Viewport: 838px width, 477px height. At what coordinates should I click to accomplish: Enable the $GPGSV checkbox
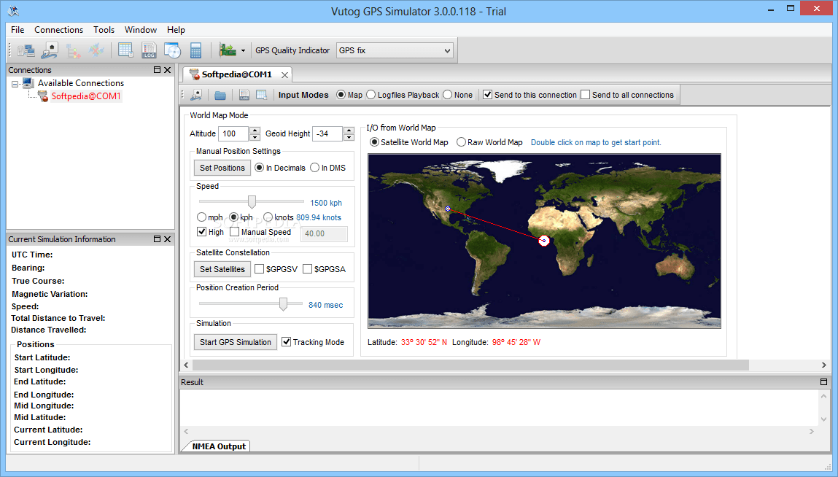click(x=260, y=268)
